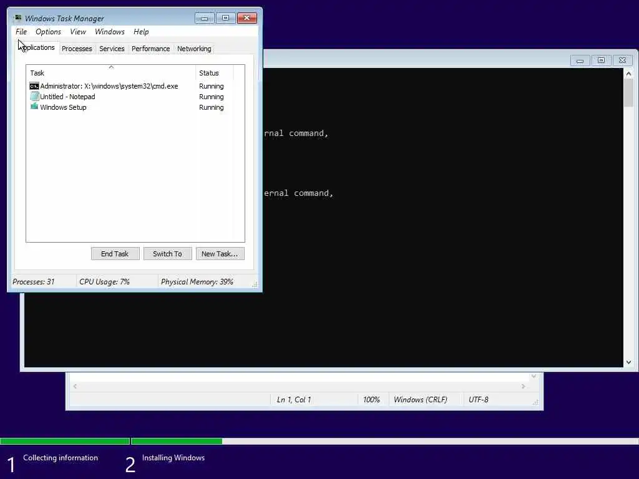Click the Installing Windows step label
The image size is (639, 479).
(x=173, y=458)
